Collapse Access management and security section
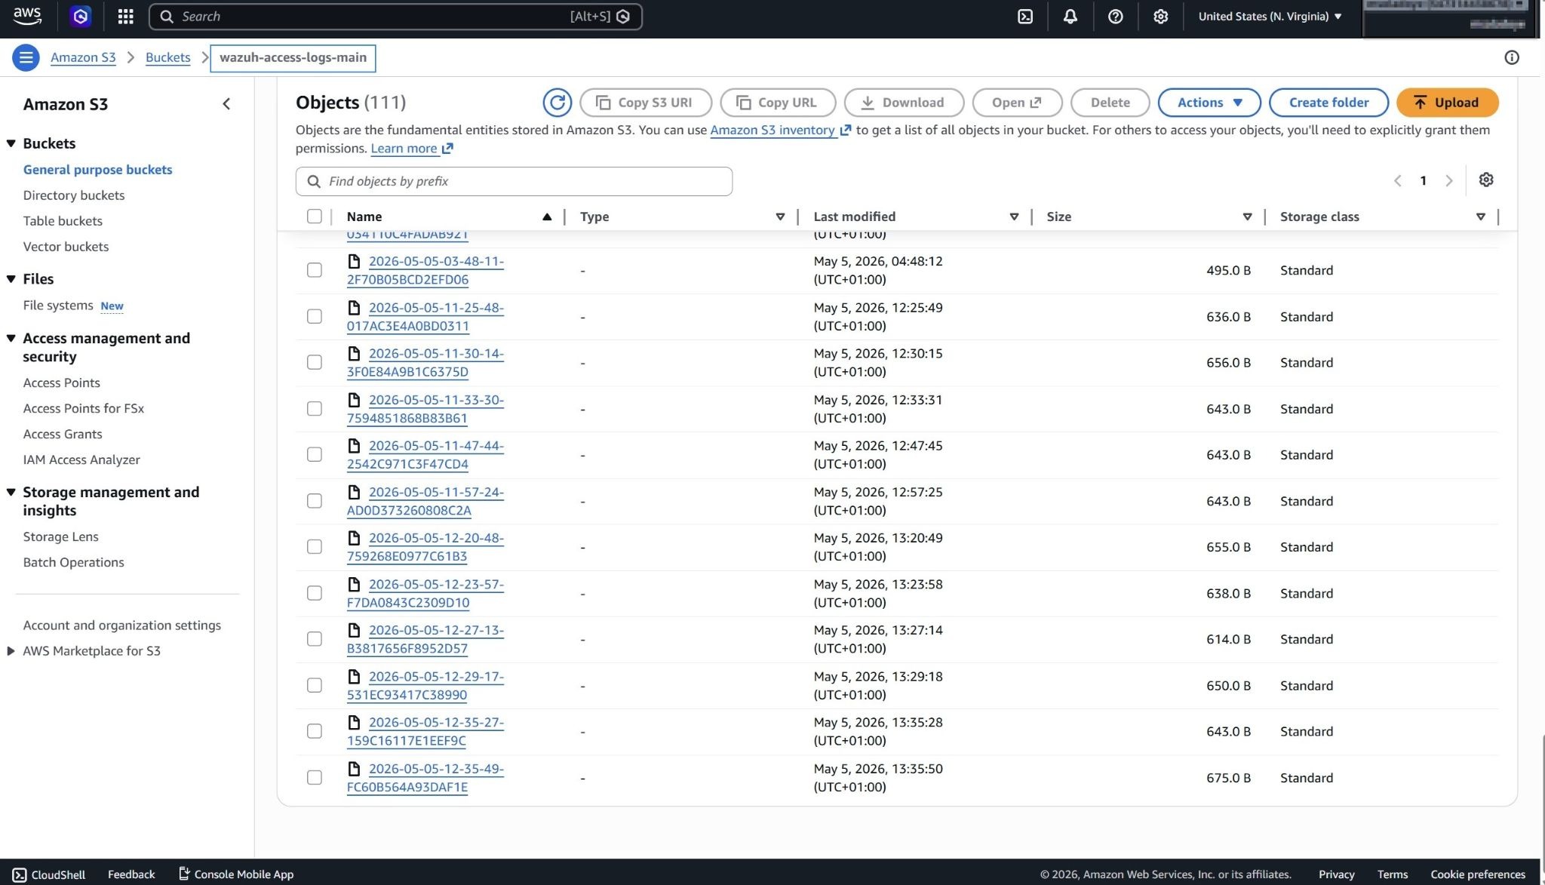Viewport: 1545px width, 885px height. 11,339
